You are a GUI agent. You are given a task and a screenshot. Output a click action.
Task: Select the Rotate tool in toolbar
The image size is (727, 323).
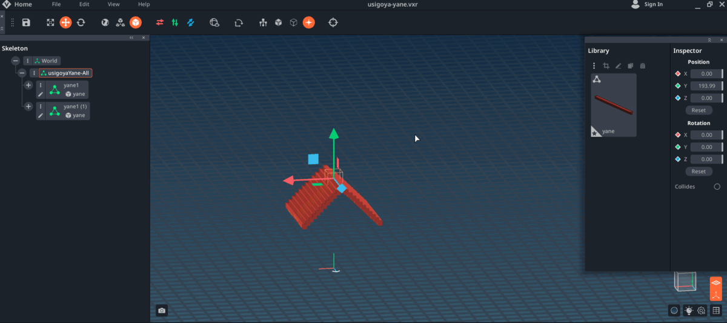81,22
